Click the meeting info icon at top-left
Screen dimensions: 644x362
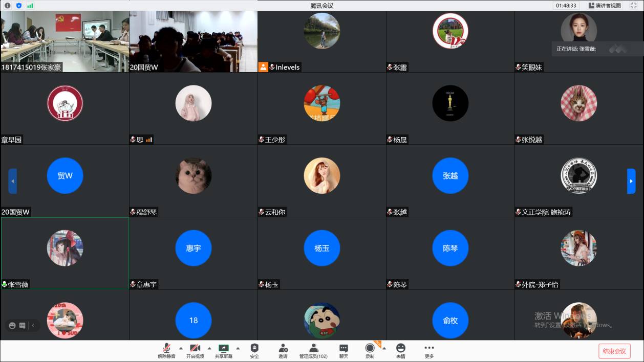[x=8, y=6]
